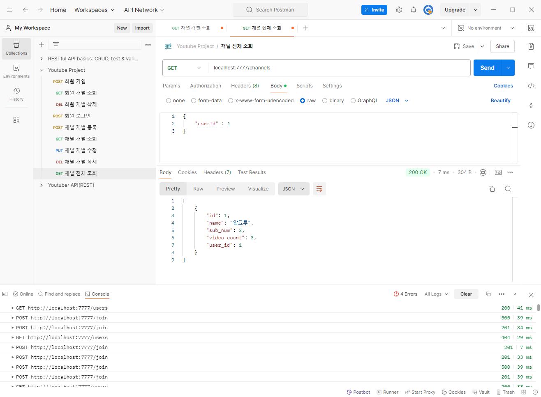Open the related requests icon

[531, 106]
